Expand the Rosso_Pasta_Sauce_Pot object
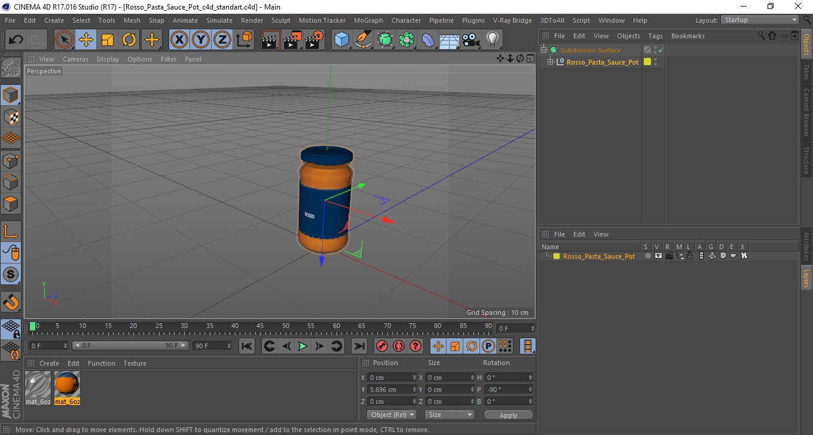 point(550,62)
